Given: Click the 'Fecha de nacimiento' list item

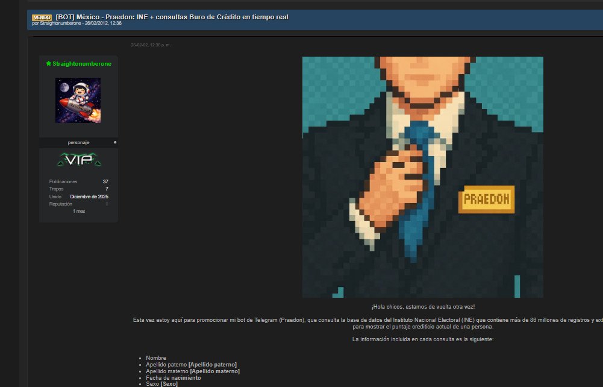Looking at the screenshot, I should point(173,378).
